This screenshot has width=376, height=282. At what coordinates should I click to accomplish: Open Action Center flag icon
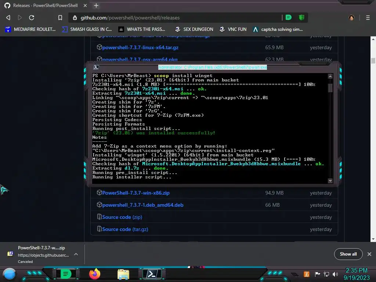click(317, 274)
